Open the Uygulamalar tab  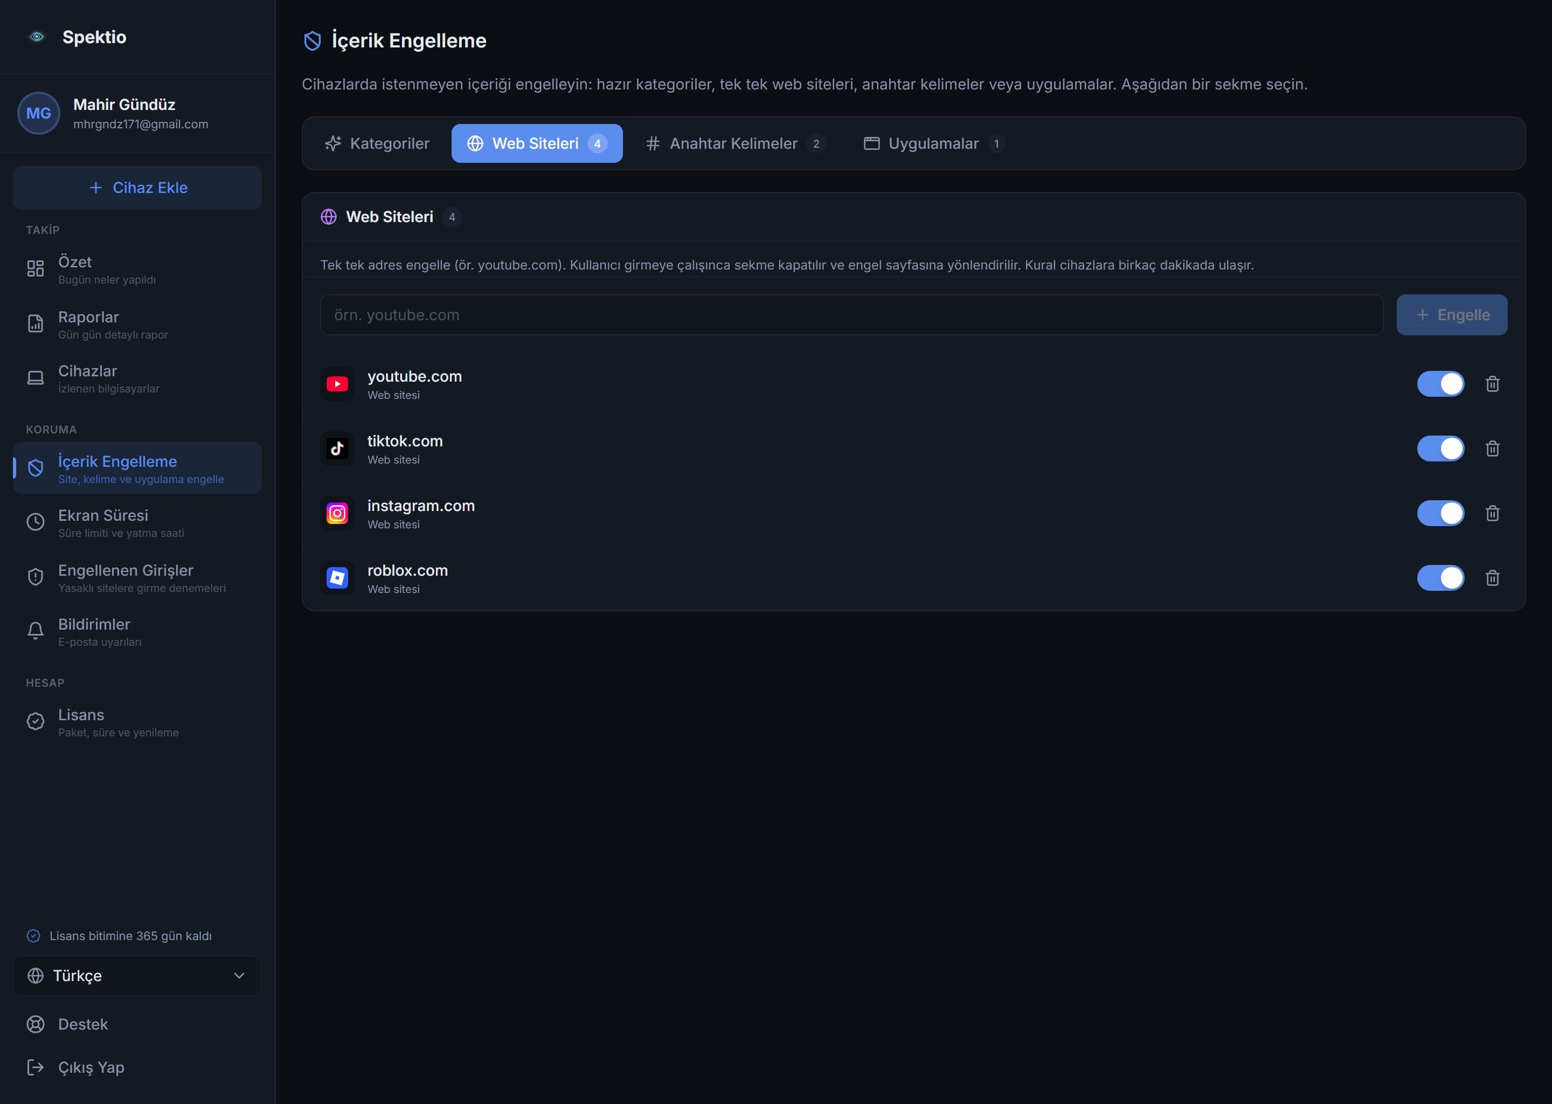click(934, 143)
